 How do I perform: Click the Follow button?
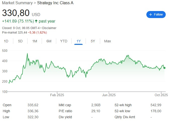156,15
